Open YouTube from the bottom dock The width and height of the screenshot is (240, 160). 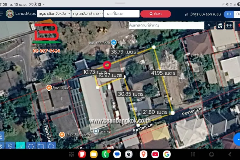coord(155,154)
